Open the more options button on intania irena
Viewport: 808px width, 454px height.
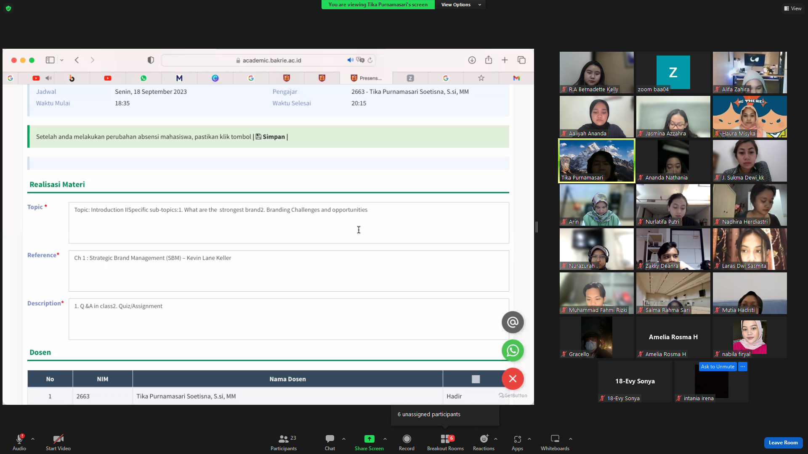(743, 367)
